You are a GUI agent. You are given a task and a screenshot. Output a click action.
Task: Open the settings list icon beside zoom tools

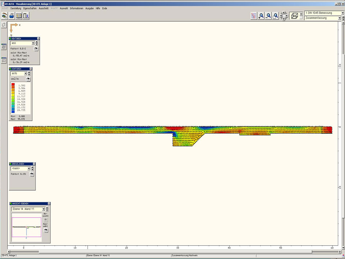254,16
